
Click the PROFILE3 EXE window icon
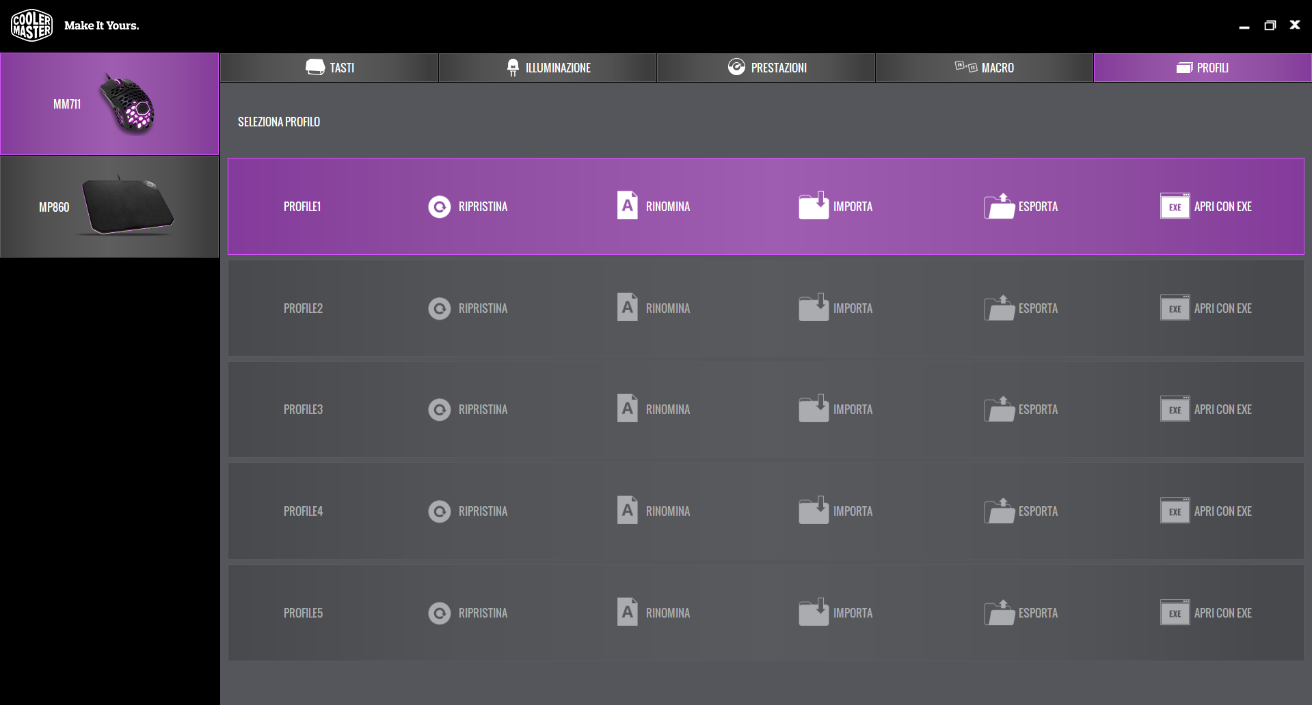[x=1175, y=409]
